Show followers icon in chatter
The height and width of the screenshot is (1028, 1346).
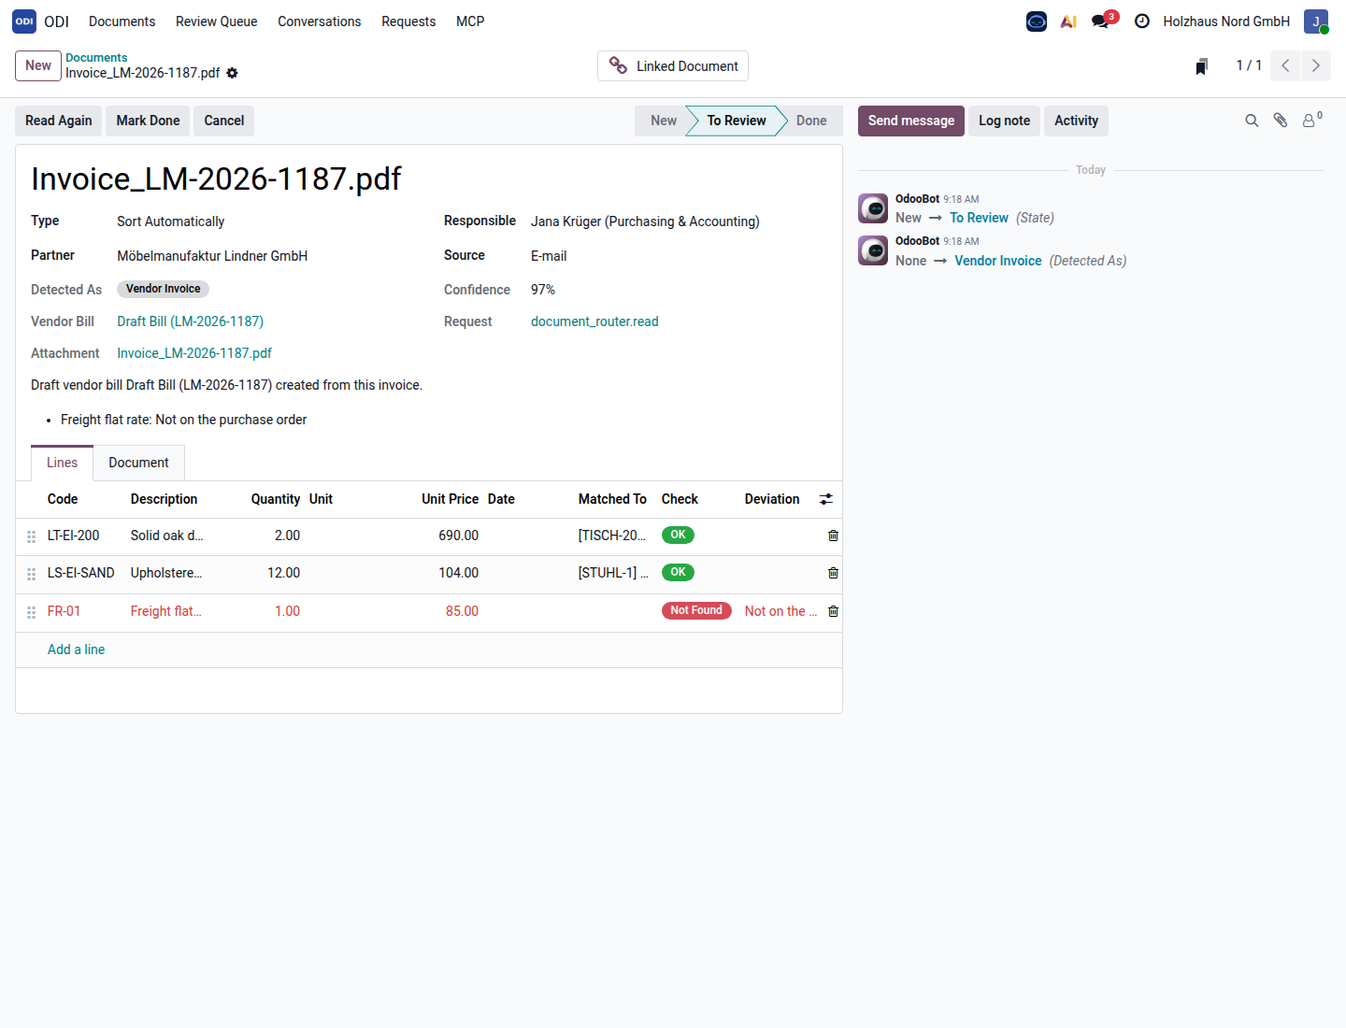(x=1311, y=120)
